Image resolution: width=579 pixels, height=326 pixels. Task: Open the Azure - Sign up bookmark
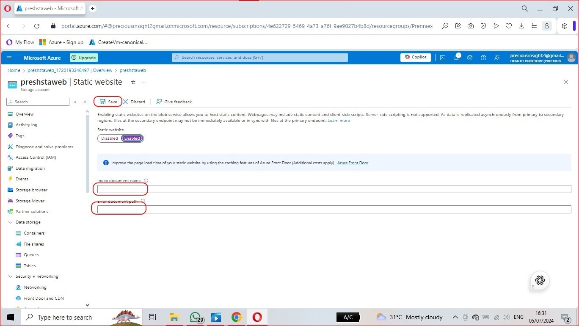click(61, 42)
